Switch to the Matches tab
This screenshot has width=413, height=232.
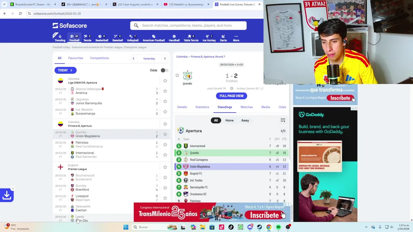pos(247,107)
